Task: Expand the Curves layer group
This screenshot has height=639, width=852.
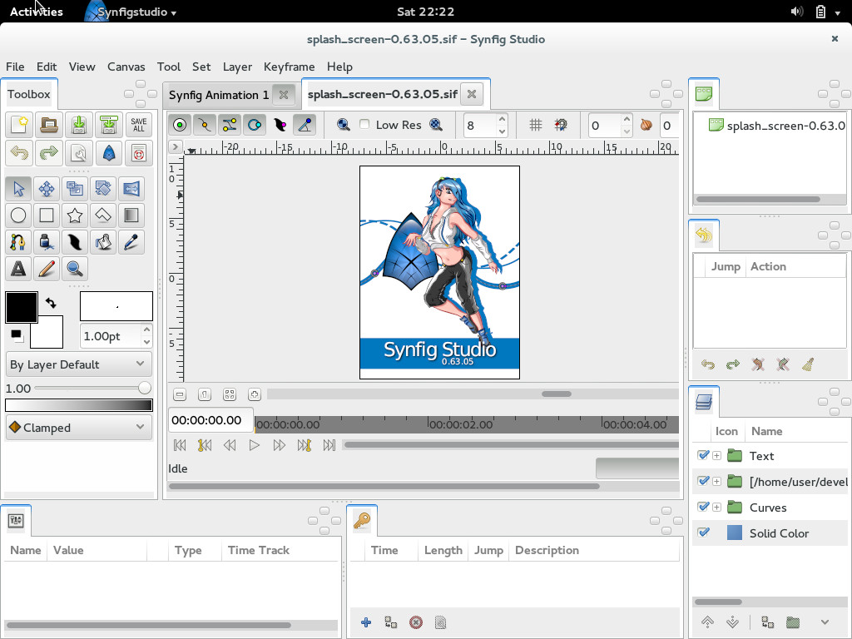Action: tap(716, 508)
